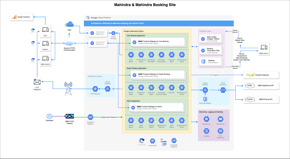
Task: Select the Data Mgmt service icon
Action: point(172,121)
